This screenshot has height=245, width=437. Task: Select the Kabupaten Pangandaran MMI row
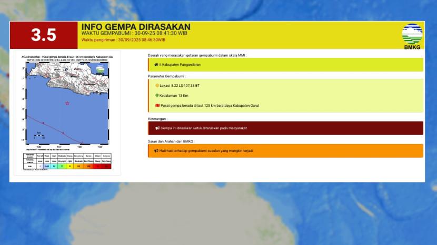285,65
